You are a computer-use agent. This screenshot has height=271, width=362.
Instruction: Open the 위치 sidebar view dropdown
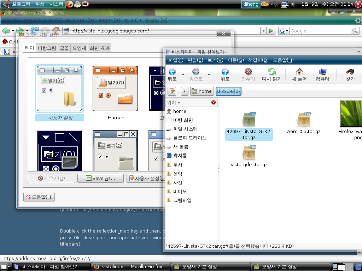(173, 103)
